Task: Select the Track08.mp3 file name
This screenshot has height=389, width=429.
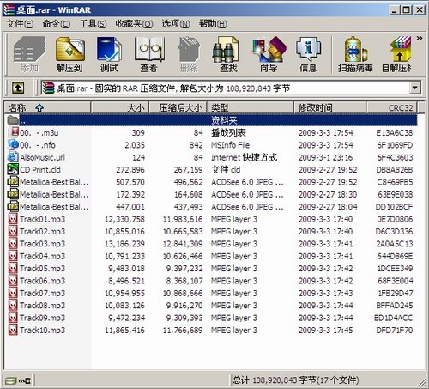Action: click(42, 306)
